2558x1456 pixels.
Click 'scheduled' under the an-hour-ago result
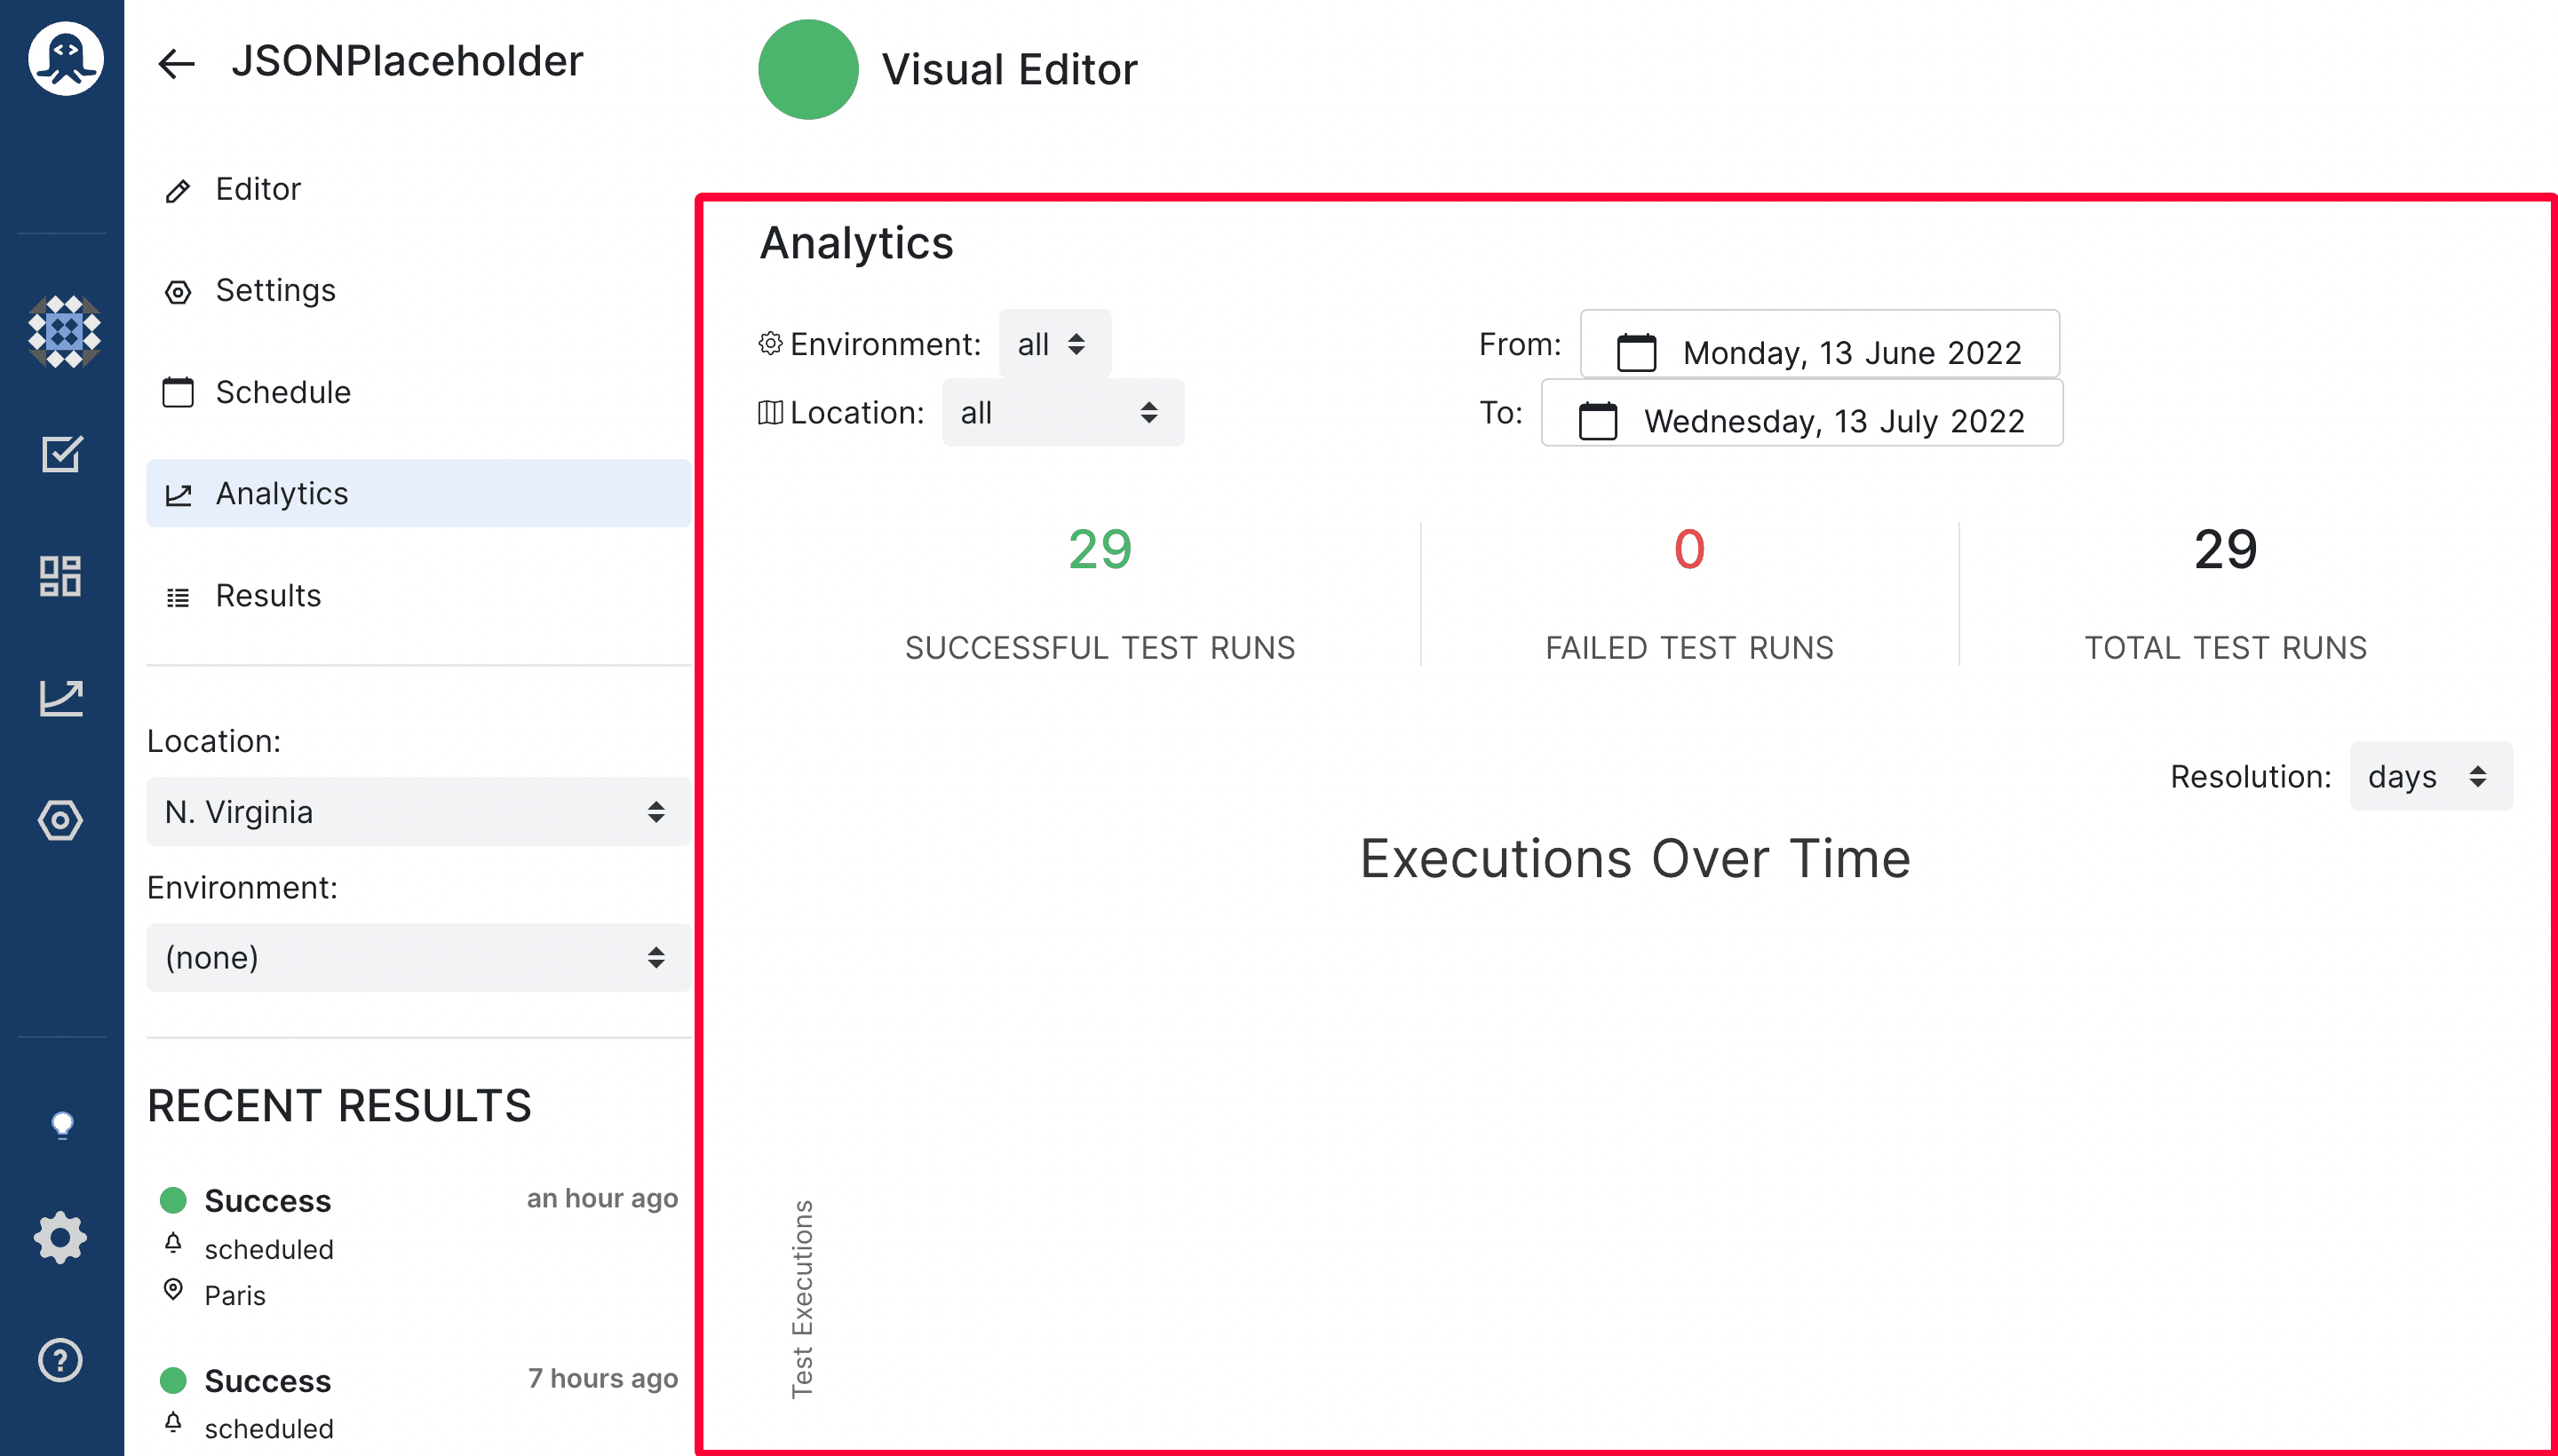point(269,1249)
